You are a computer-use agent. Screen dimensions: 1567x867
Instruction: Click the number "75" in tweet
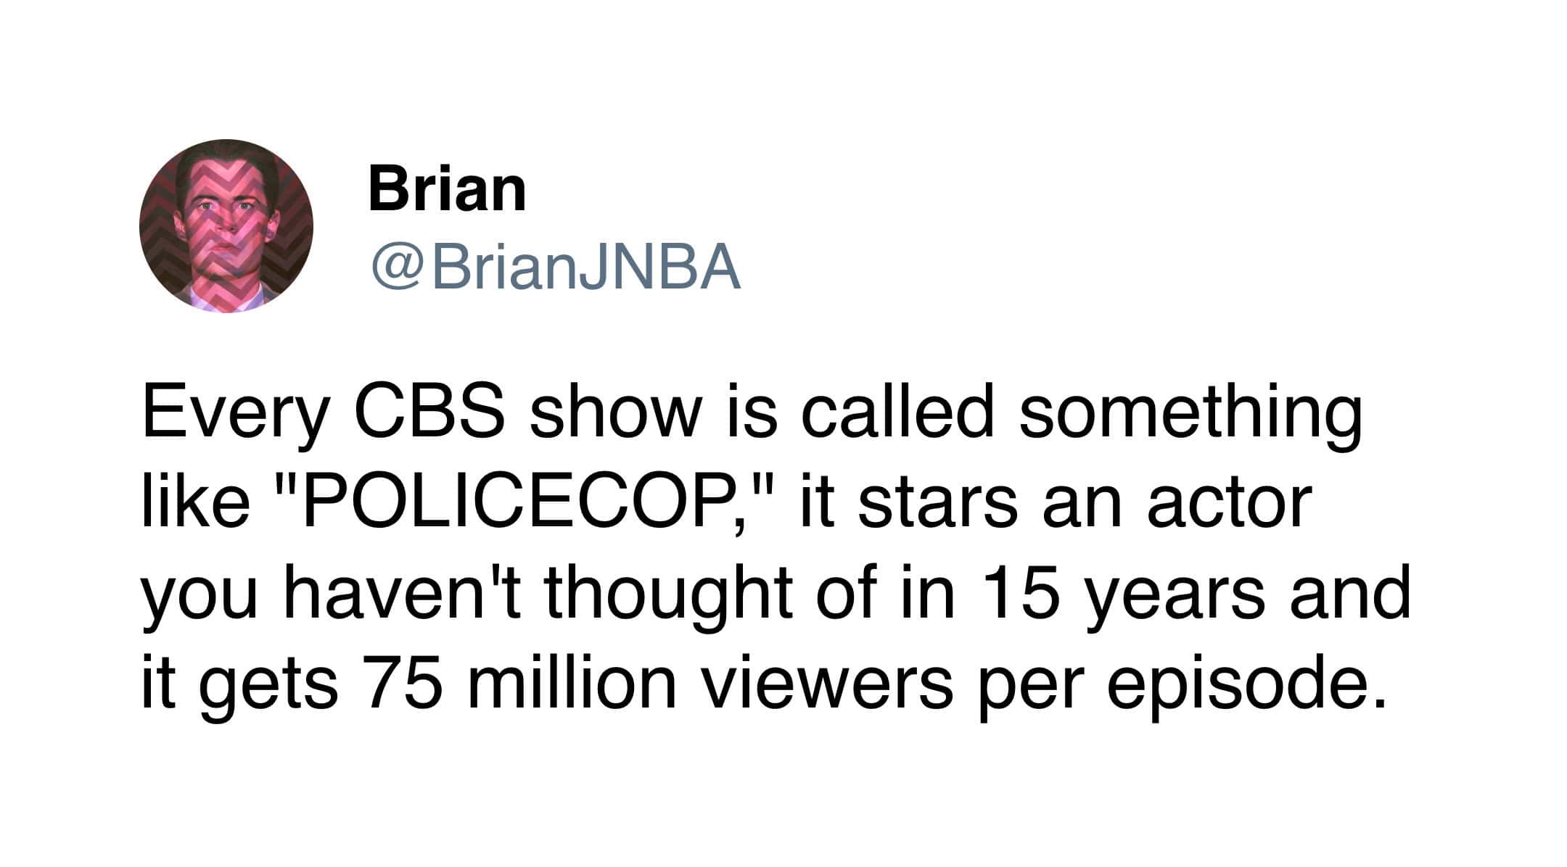[x=406, y=684]
